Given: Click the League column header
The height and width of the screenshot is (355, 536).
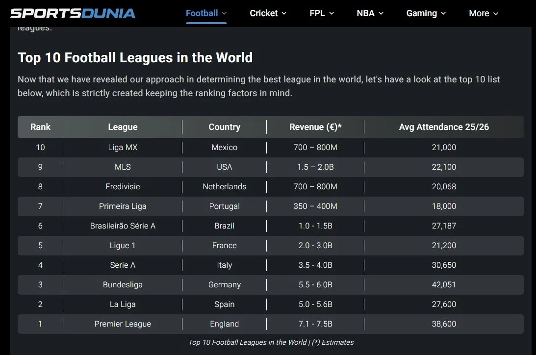Looking at the screenshot, I should click(x=123, y=127).
